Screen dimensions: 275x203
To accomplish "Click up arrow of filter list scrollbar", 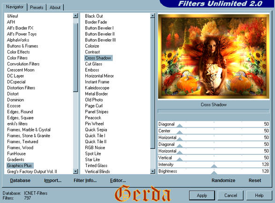I will coord(153,16).
